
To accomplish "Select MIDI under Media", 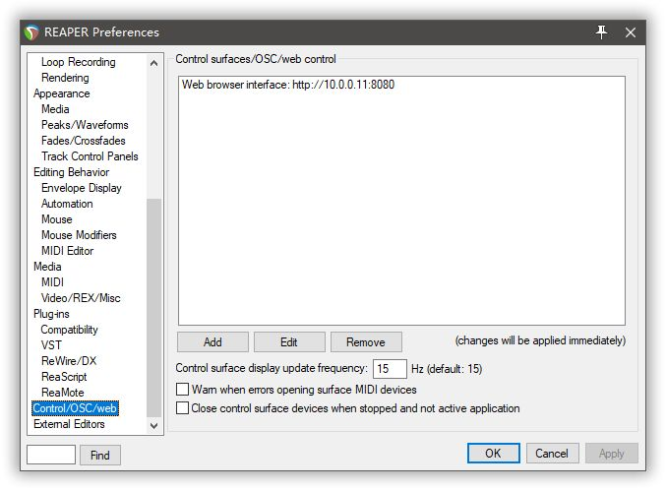I will (x=52, y=282).
